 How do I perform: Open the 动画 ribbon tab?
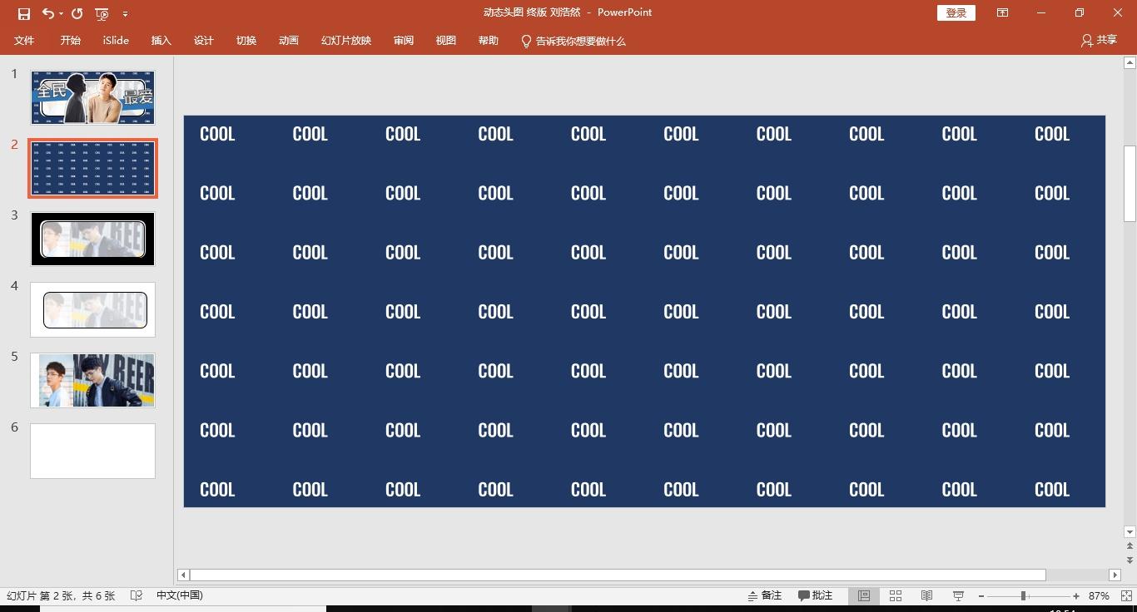pos(288,41)
